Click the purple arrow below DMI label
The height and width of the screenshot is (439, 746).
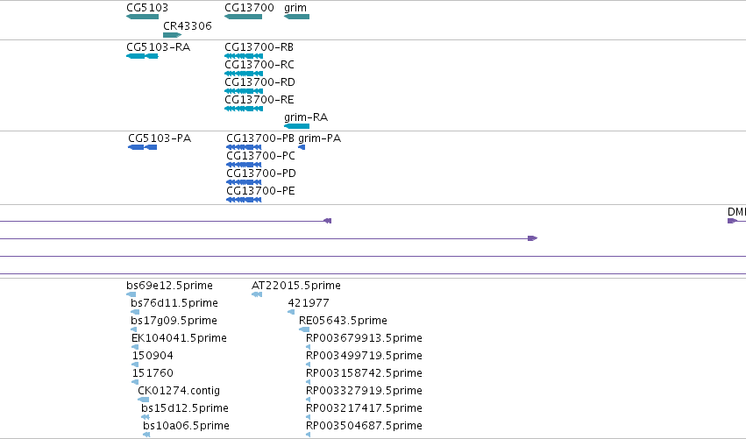[732, 221]
